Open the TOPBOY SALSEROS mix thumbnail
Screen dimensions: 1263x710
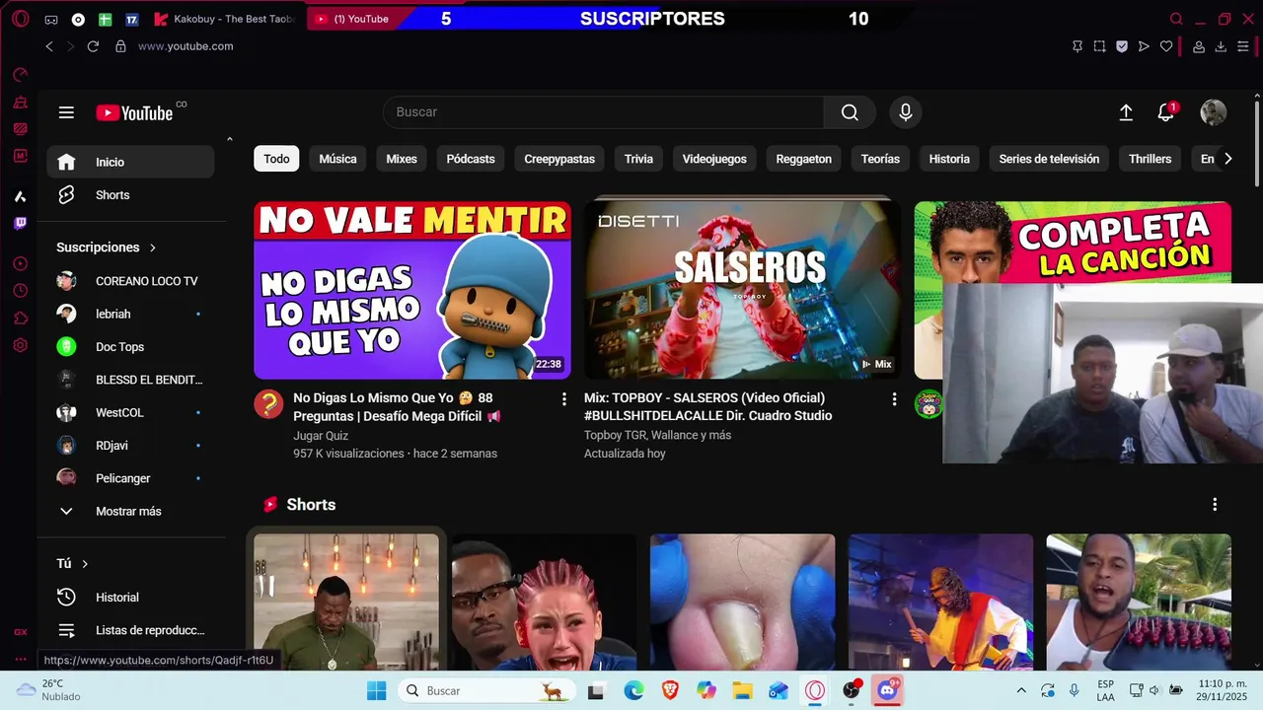tap(742, 290)
